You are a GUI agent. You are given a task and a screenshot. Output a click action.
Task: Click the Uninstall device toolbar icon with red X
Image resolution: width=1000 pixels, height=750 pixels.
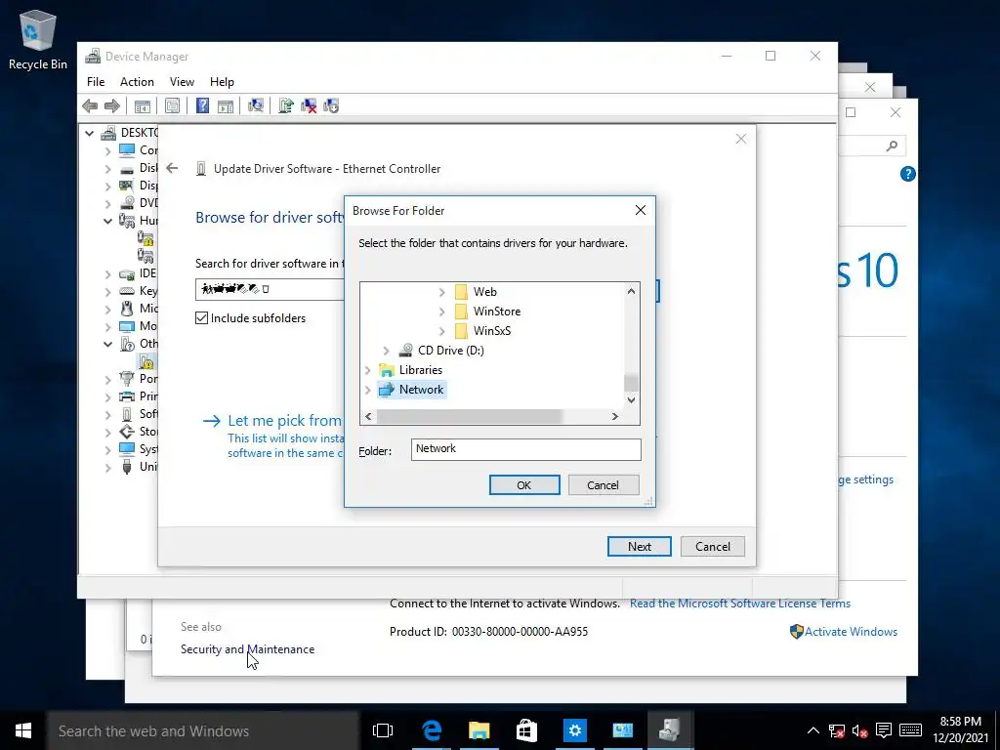point(309,105)
